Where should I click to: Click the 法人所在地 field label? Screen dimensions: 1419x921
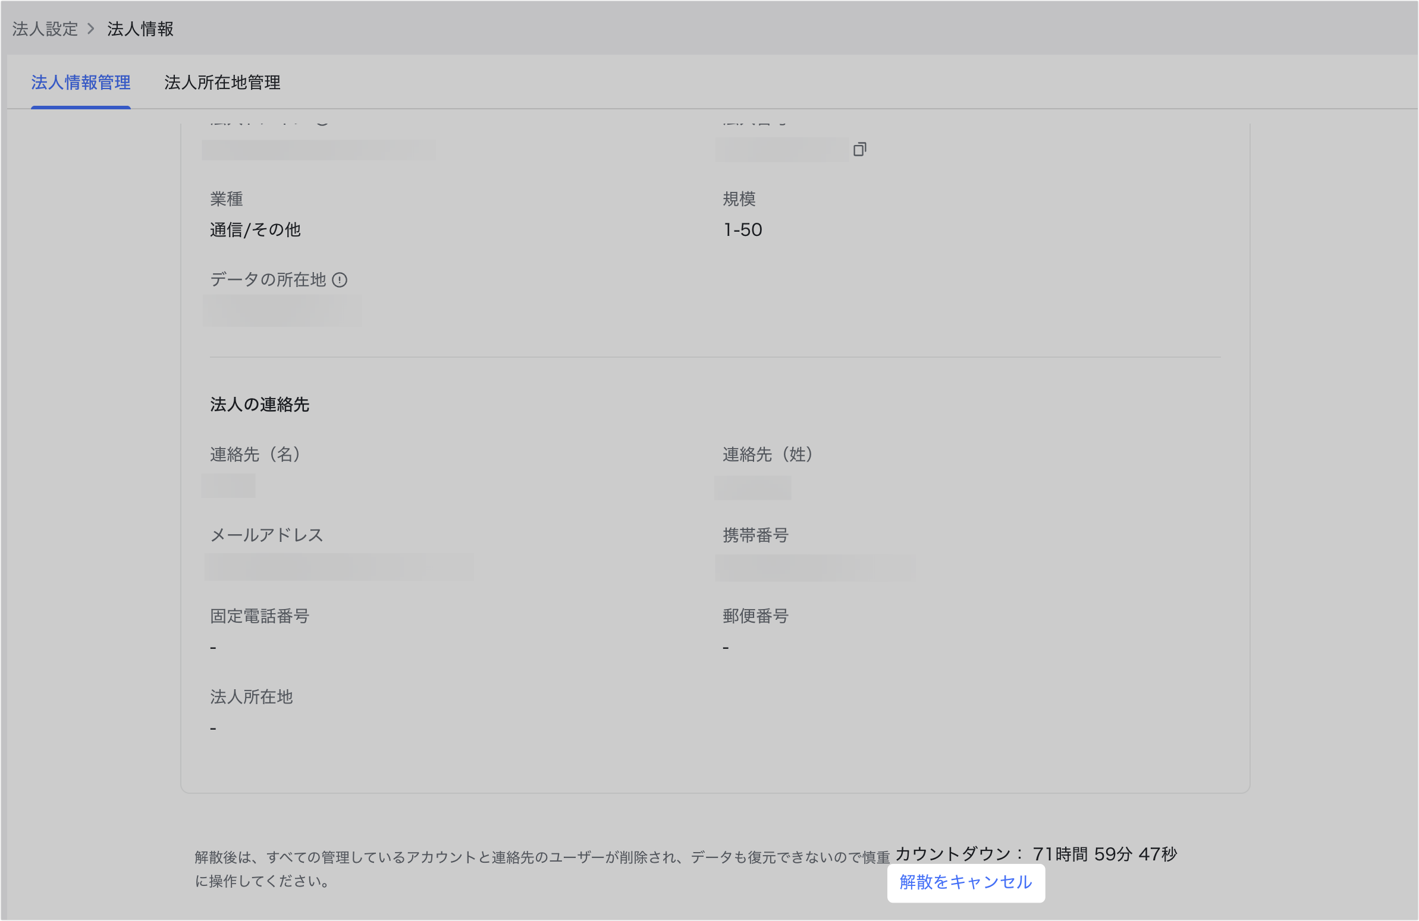coord(251,697)
